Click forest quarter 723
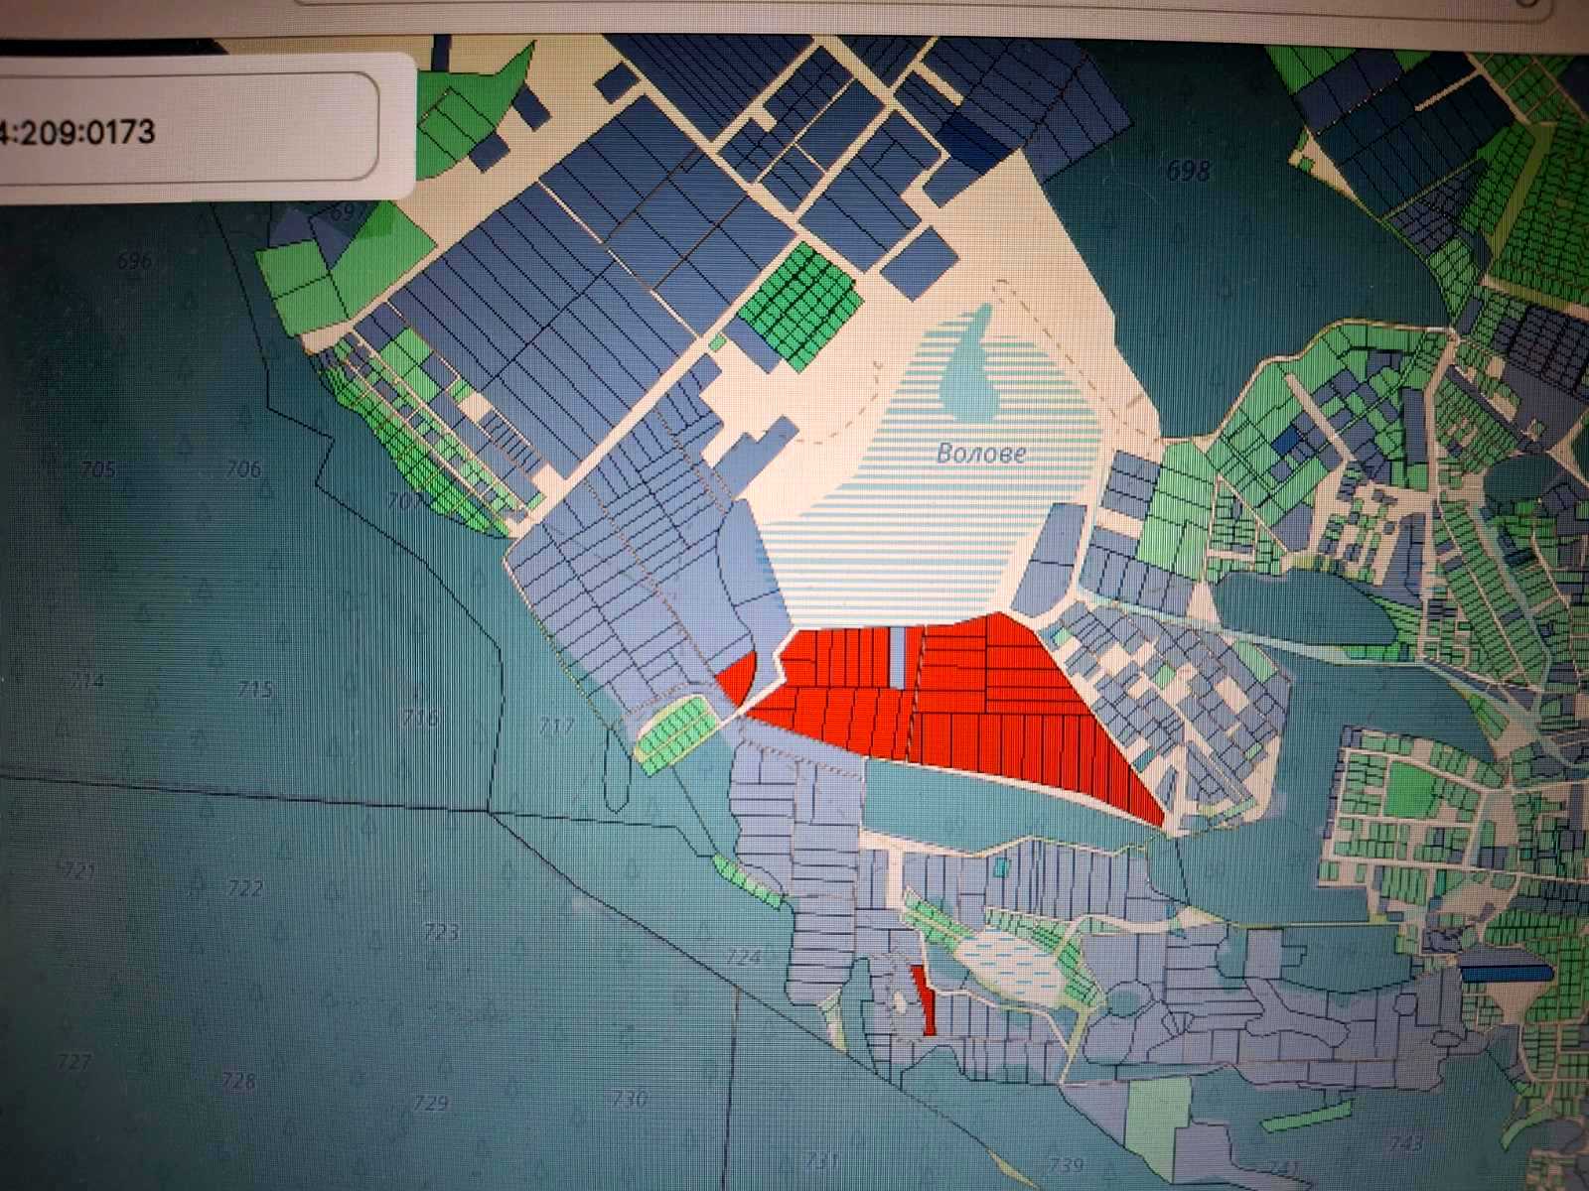This screenshot has height=1191, width=1589. (x=441, y=932)
